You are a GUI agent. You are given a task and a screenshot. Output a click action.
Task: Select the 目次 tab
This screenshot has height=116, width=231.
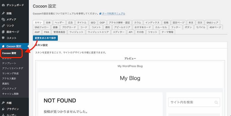pyautogui.click(x=200, y=23)
